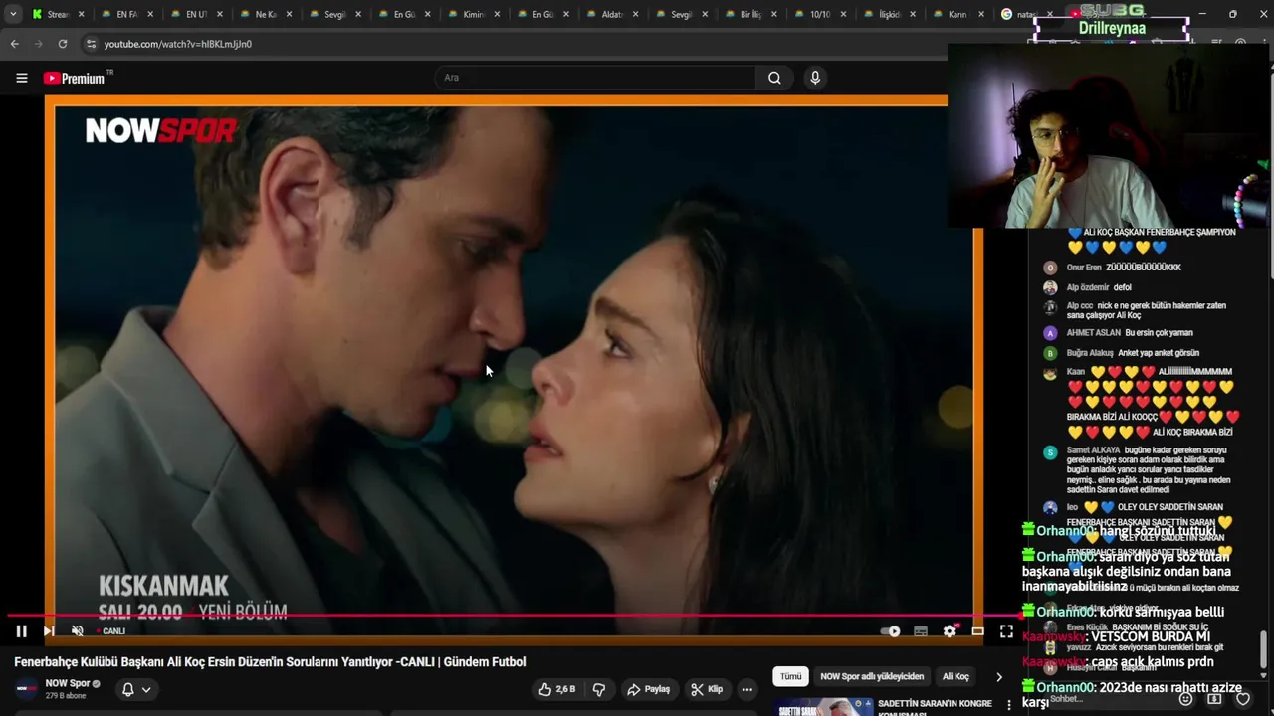
Task: View site information icon in address bar
Action: click(91, 44)
